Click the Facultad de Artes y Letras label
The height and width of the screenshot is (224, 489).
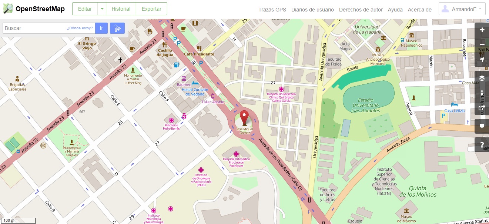pos(327,195)
